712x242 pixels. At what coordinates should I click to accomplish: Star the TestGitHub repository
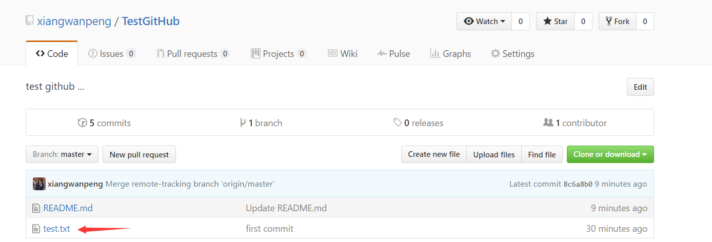pyautogui.click(x=556, y=22)
